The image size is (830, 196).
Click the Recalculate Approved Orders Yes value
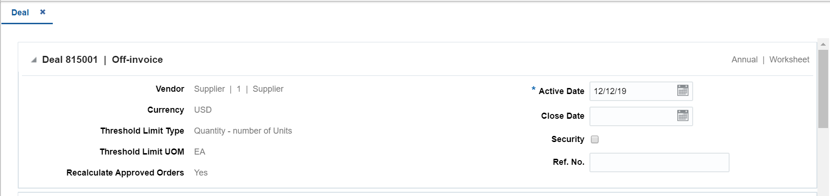[201, 173]
